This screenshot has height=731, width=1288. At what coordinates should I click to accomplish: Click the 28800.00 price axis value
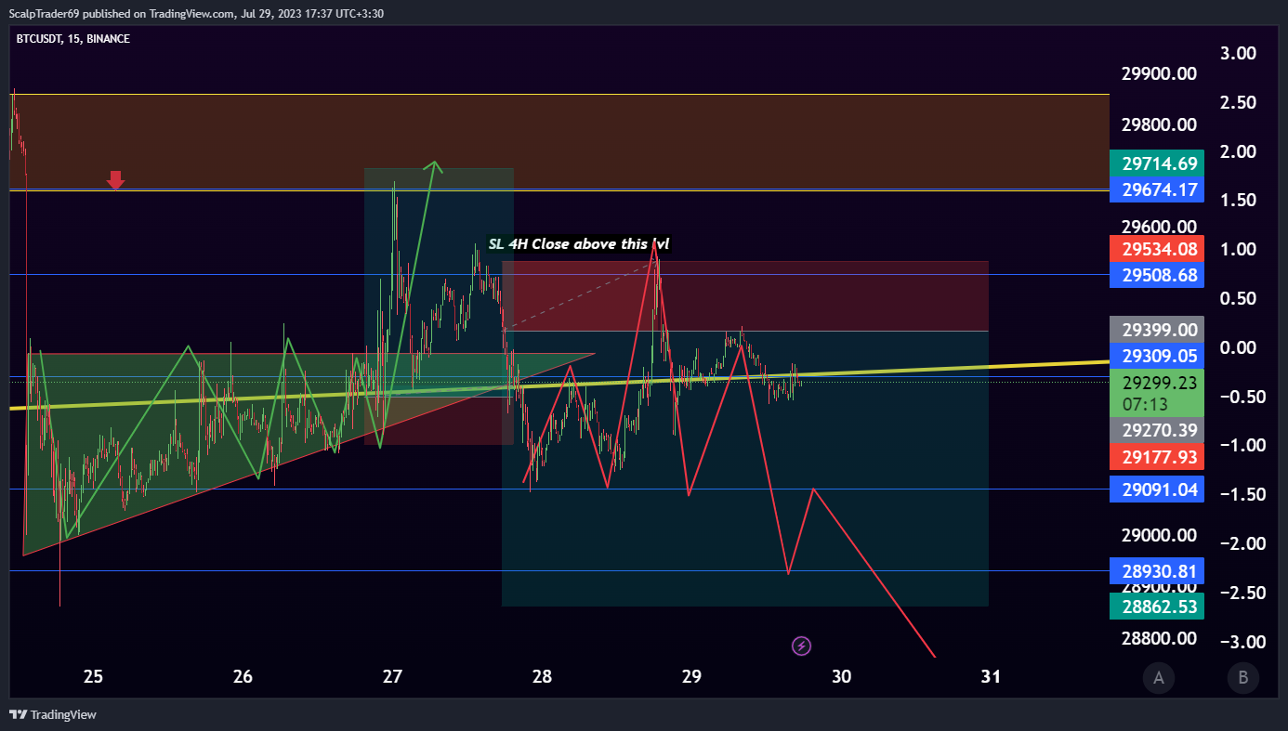click(1157, 638)
